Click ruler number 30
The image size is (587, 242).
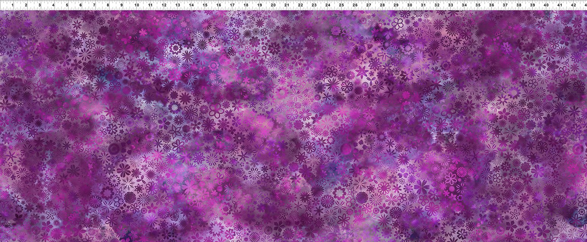(x=410, y=5)
